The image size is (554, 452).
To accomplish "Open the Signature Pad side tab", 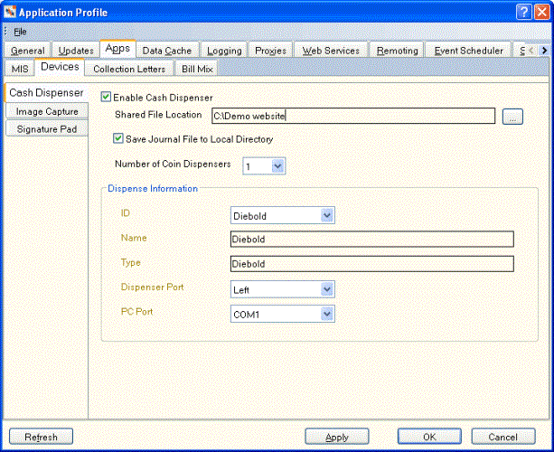I will tap(47, 129).
